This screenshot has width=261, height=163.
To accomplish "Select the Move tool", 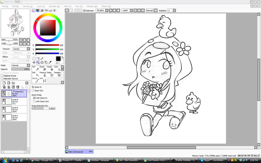I will 34,62.
